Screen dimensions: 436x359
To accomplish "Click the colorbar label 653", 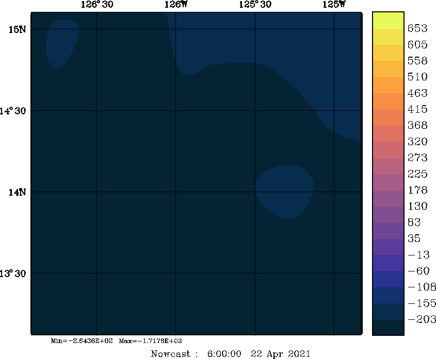I will tap(417, 28).
